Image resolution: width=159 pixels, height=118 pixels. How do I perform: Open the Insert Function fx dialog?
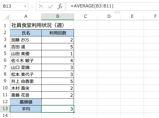coord(60,6)
